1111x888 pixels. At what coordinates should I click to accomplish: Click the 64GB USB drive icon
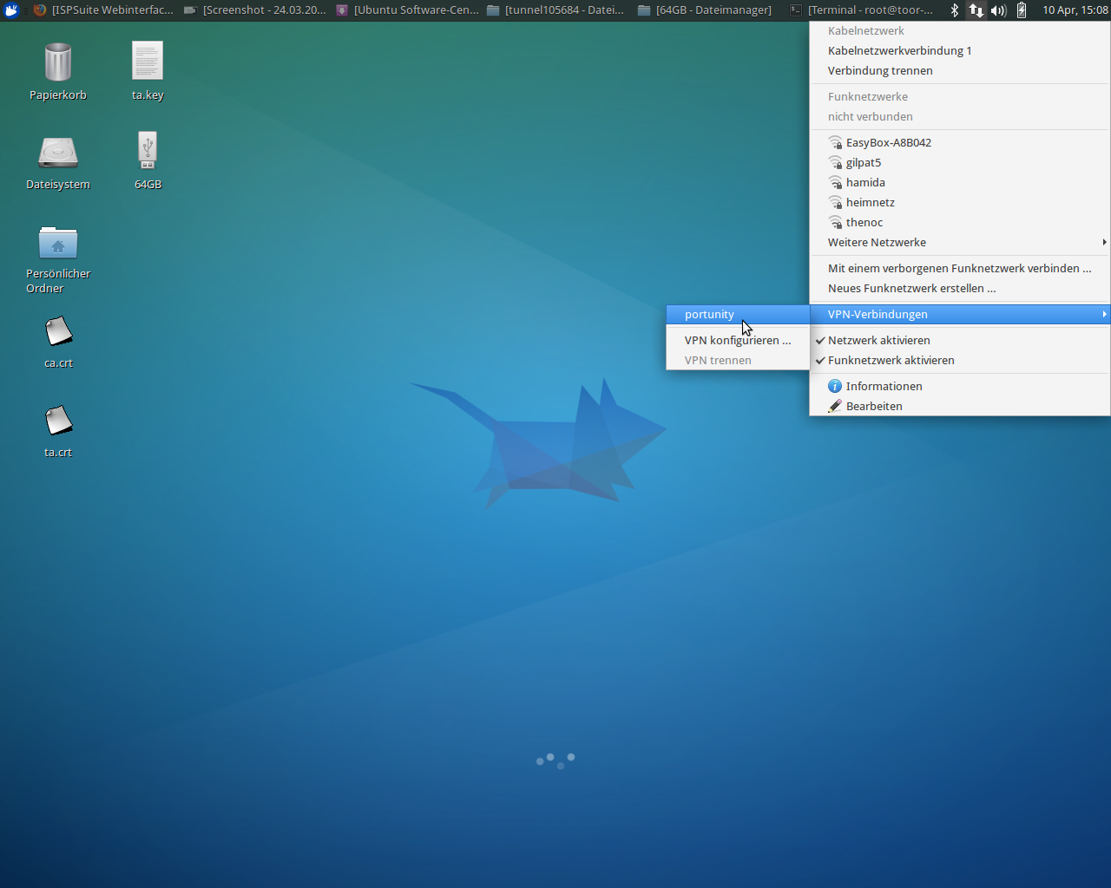[x=148, y=152]
